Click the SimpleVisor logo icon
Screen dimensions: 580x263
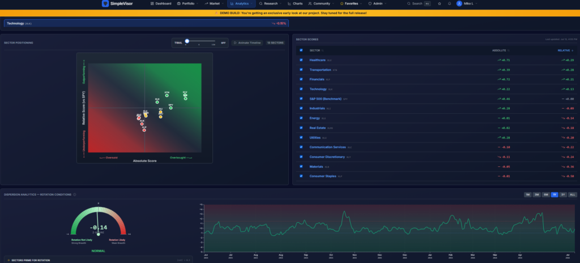click(105, 3)
